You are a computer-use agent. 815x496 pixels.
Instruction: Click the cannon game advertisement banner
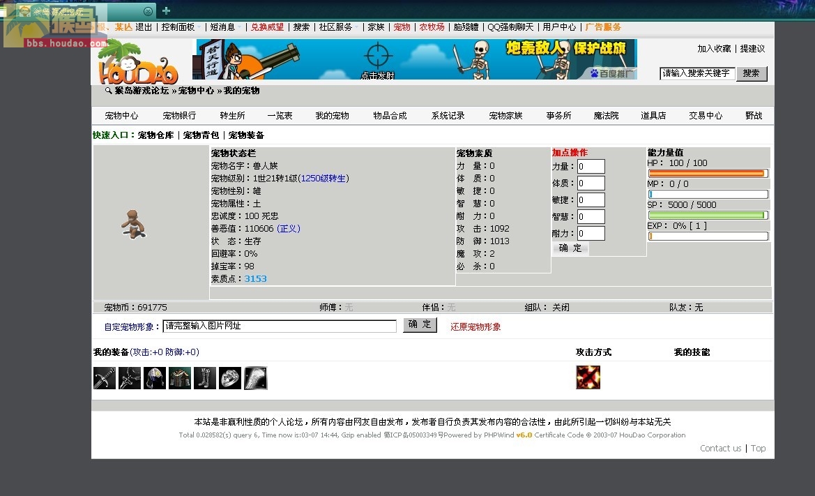414,59
